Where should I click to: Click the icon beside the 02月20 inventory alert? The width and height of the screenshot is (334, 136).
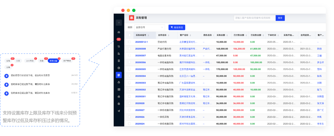(x=7, y=93)
